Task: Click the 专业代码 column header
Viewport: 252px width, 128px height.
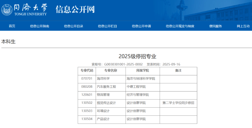Action: tap(87, 71)
